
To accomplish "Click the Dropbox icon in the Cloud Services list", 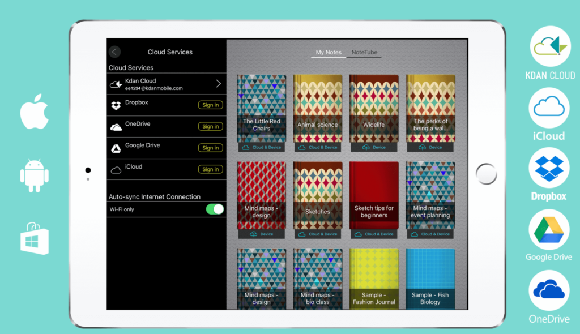I will (116, 106).
